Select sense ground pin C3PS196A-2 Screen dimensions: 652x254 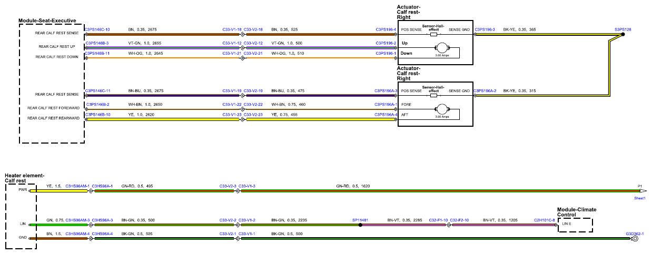pyautogui.click(x=485, y=91)
